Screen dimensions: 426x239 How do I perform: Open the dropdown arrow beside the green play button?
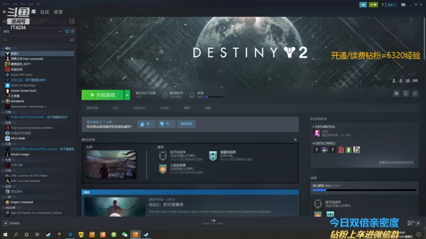(127, 95)
